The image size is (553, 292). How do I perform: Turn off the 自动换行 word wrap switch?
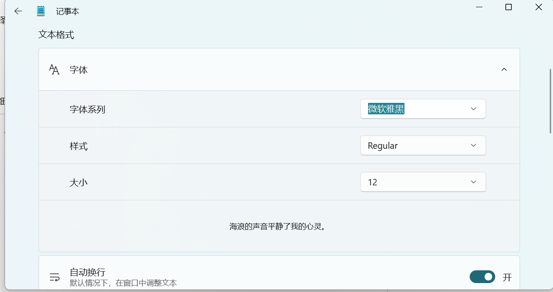(482, 276)
